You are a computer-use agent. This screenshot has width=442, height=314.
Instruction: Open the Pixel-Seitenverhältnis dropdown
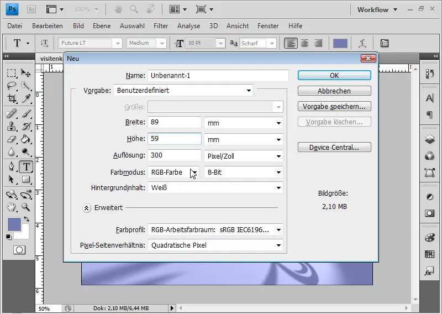coord(215,245)
